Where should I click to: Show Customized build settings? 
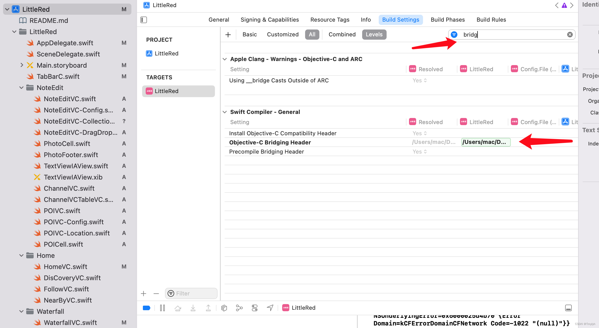pos(283,35)
